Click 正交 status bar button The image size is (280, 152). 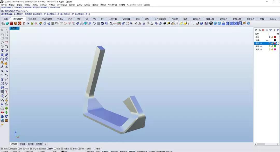tap(98, 151)
